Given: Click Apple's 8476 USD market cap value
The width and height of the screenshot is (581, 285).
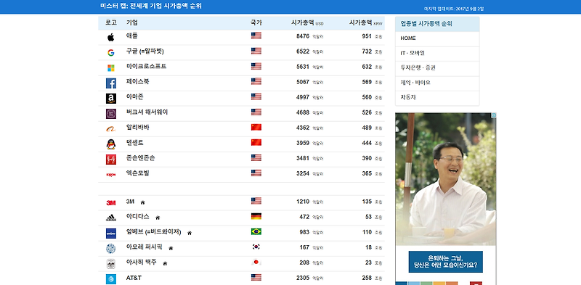Looking at the screenshot, I should [303, 36].
